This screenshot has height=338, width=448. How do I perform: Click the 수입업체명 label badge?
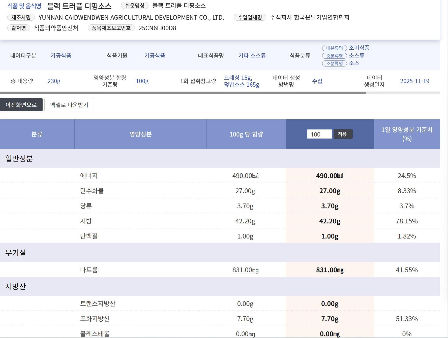coord(250,17)
